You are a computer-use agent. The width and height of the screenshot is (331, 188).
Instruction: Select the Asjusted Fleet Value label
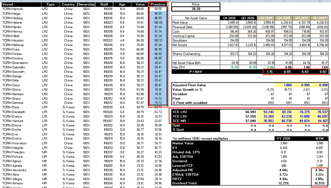click(189, 85)
